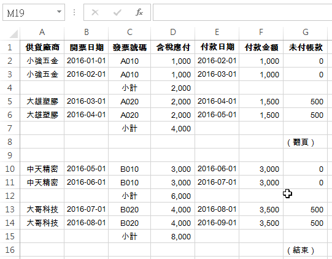Click the Select All corner triangle
The image size is (332, 259).
click(x=14, y=34)
